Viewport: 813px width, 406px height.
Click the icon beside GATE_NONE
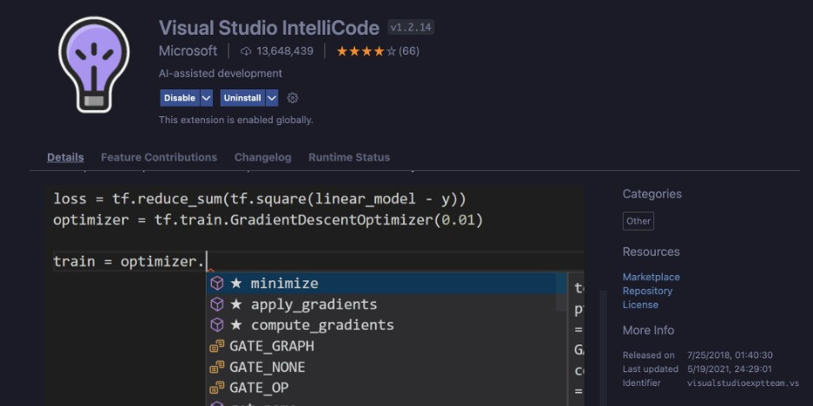point(217,367)
